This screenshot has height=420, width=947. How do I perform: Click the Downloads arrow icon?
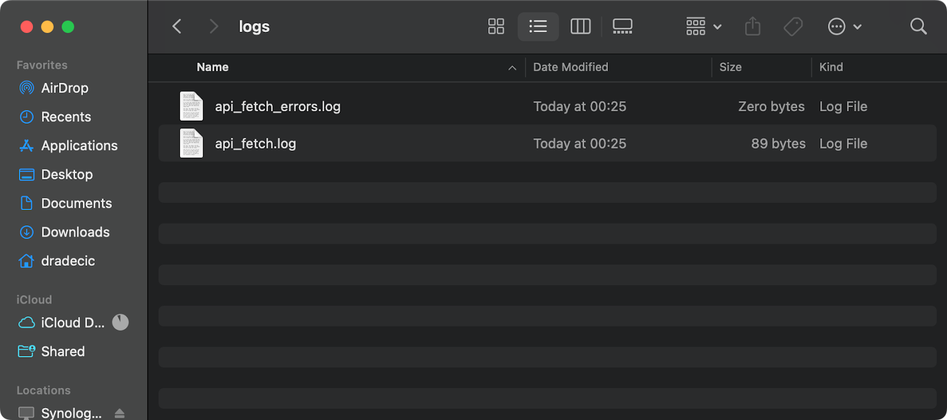(x=27, y=232)
